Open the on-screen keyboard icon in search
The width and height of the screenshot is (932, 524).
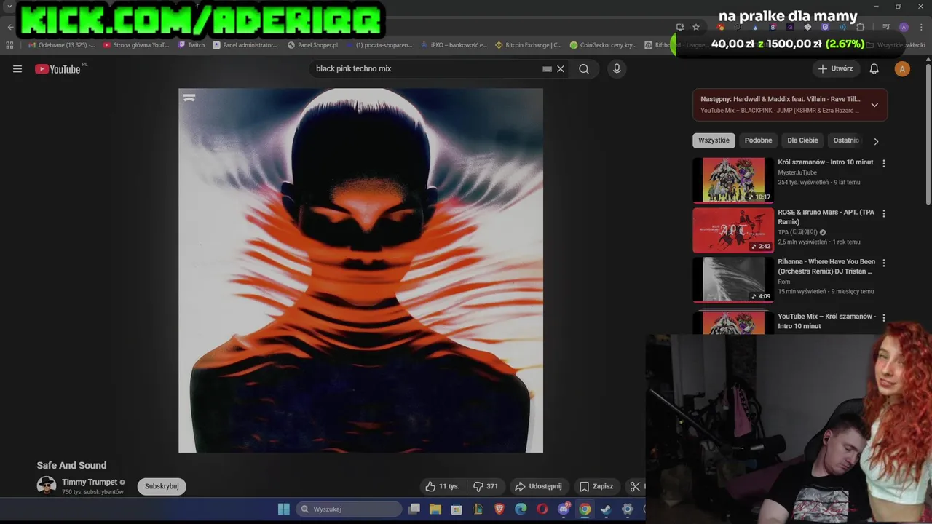tap(547, 69)
